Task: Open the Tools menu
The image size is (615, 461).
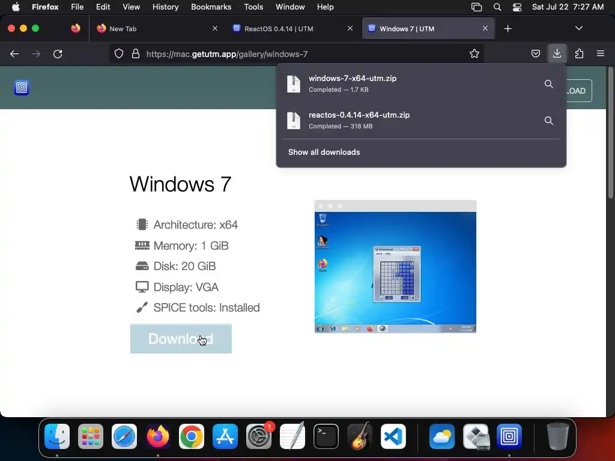Action: [253, 7]
